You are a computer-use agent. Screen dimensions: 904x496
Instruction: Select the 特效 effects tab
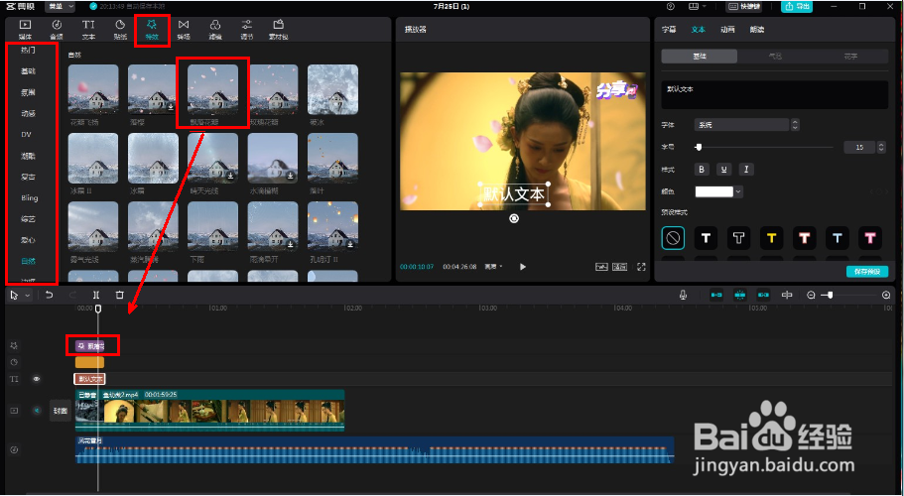152,29
